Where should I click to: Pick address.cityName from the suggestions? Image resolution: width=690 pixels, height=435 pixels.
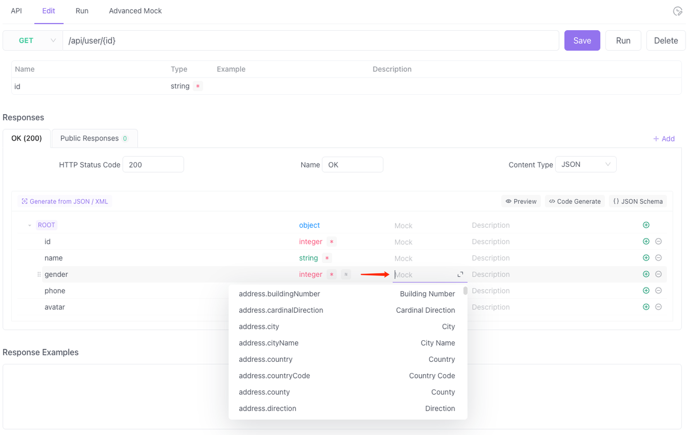pyautogui.click(x=347, y=343)
